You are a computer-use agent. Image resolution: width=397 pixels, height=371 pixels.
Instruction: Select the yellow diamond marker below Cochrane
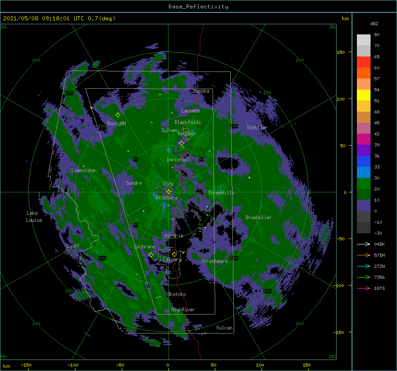point(151,255)
